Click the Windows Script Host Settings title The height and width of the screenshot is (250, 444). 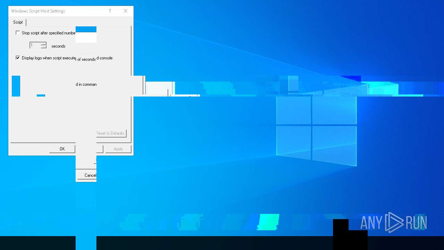(38, 11)
